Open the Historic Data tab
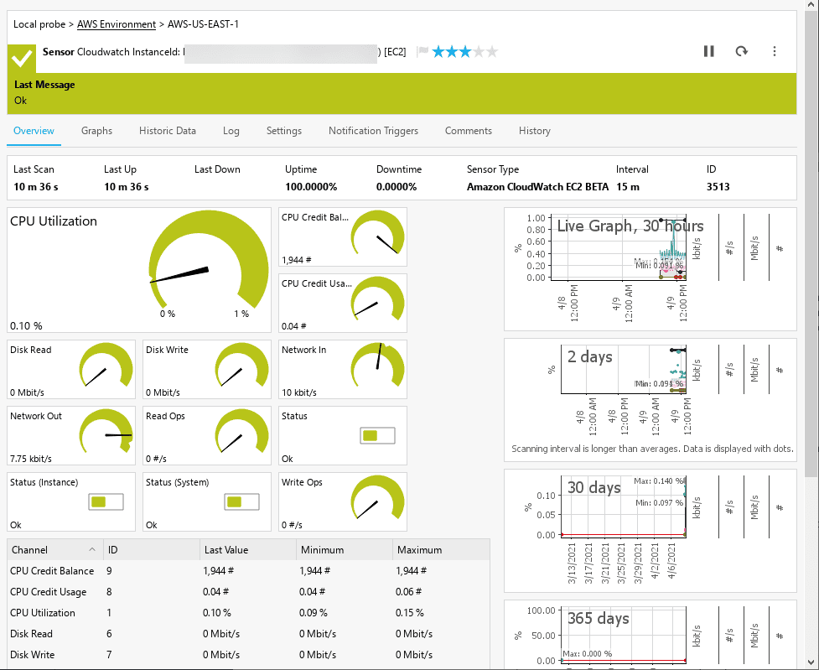Image resolution: width=819 pixels, height=670 pixels. tap(167, 131)
